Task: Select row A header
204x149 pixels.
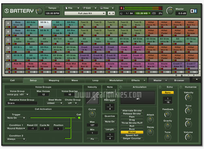Action: [8, 24]
